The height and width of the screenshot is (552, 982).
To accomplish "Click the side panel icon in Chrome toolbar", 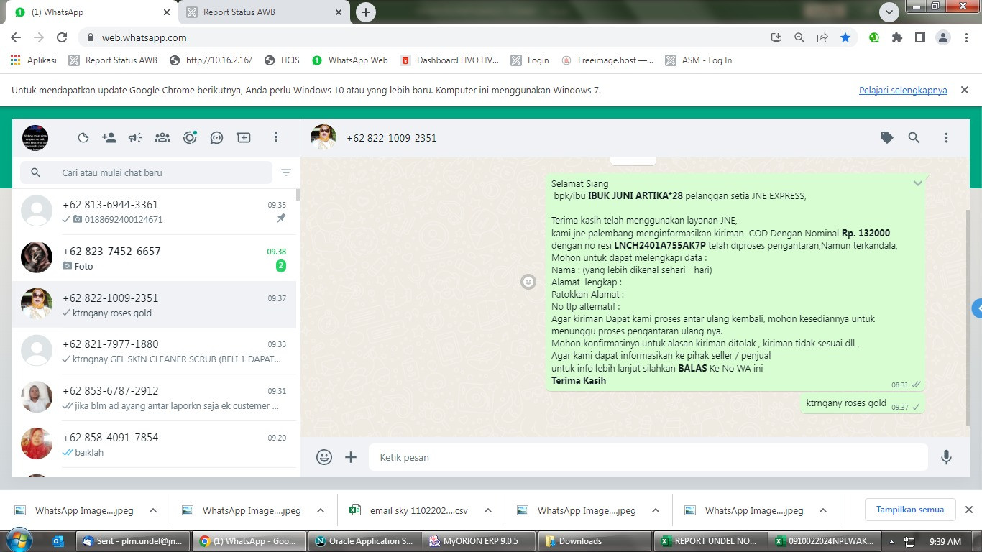I will (920, 37).
